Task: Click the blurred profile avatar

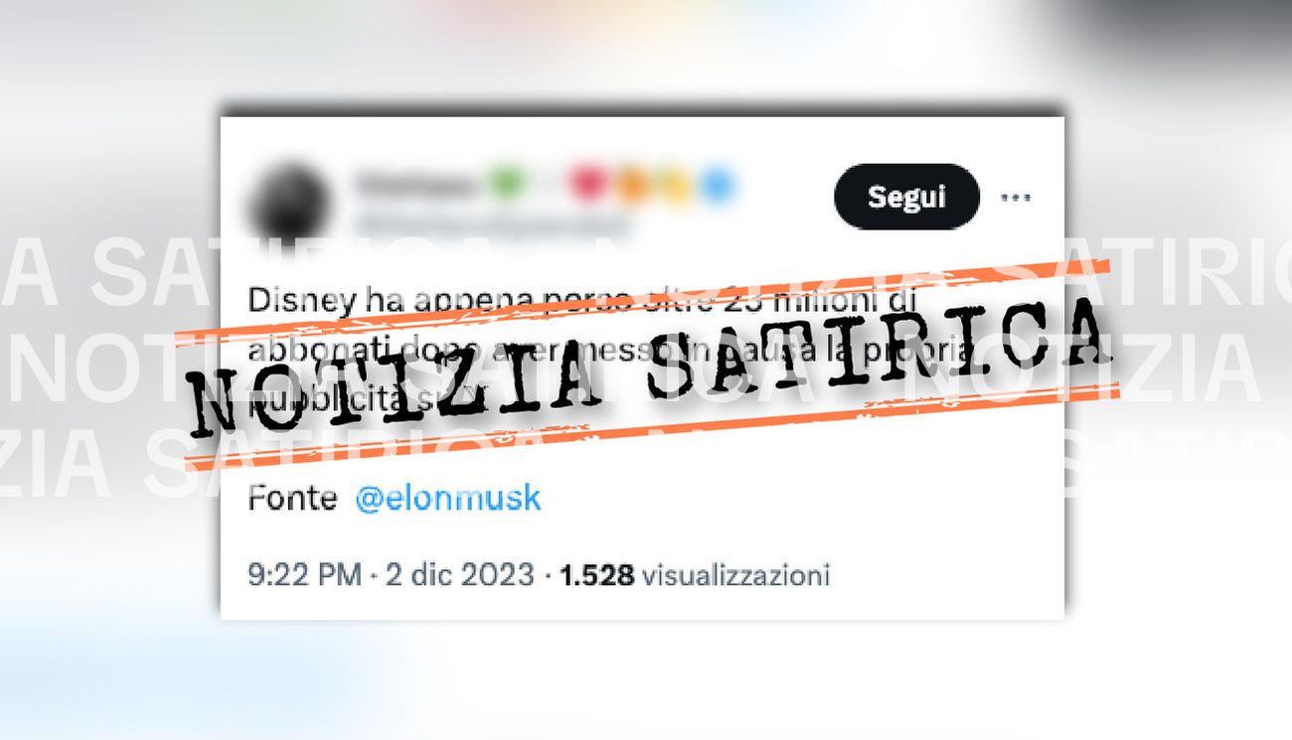Action: (289, 202)
